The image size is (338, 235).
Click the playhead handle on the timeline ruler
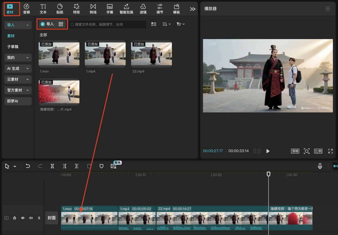[x=269, y=174]
